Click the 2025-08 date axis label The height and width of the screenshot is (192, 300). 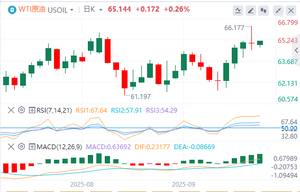82,185
